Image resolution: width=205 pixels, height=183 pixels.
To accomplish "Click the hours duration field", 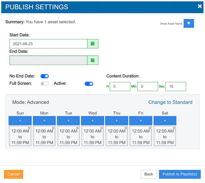I will (120, 87).
